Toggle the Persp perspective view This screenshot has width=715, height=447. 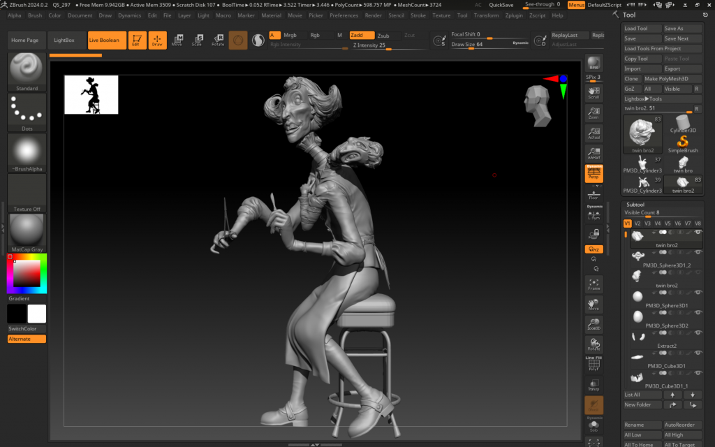click(594, 173)
